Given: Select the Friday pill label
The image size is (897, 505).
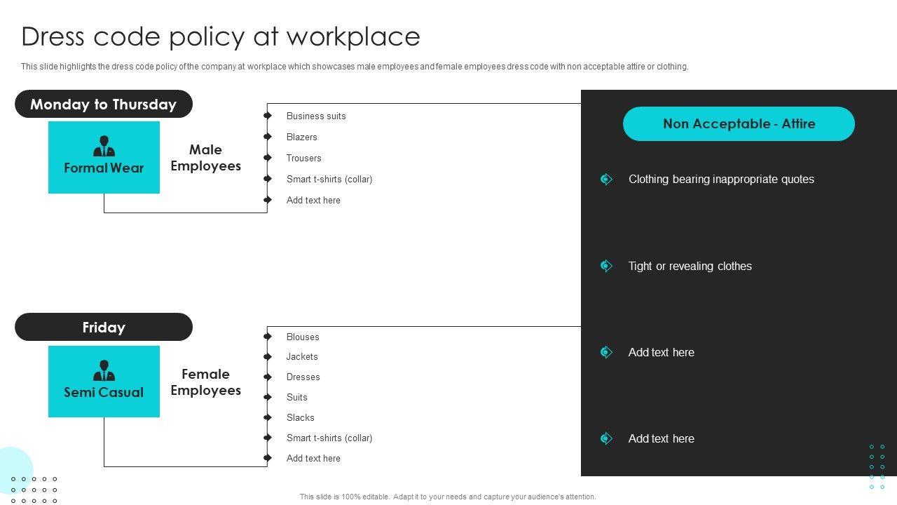Looking at the screenshot, I should click(x=104, y=327).
